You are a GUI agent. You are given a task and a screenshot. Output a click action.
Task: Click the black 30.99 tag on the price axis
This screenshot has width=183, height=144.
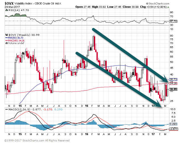point(173,89)
